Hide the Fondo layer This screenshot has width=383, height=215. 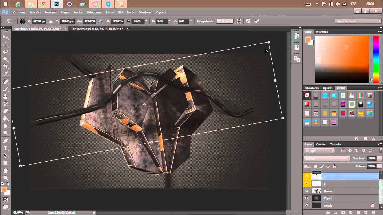307,205
